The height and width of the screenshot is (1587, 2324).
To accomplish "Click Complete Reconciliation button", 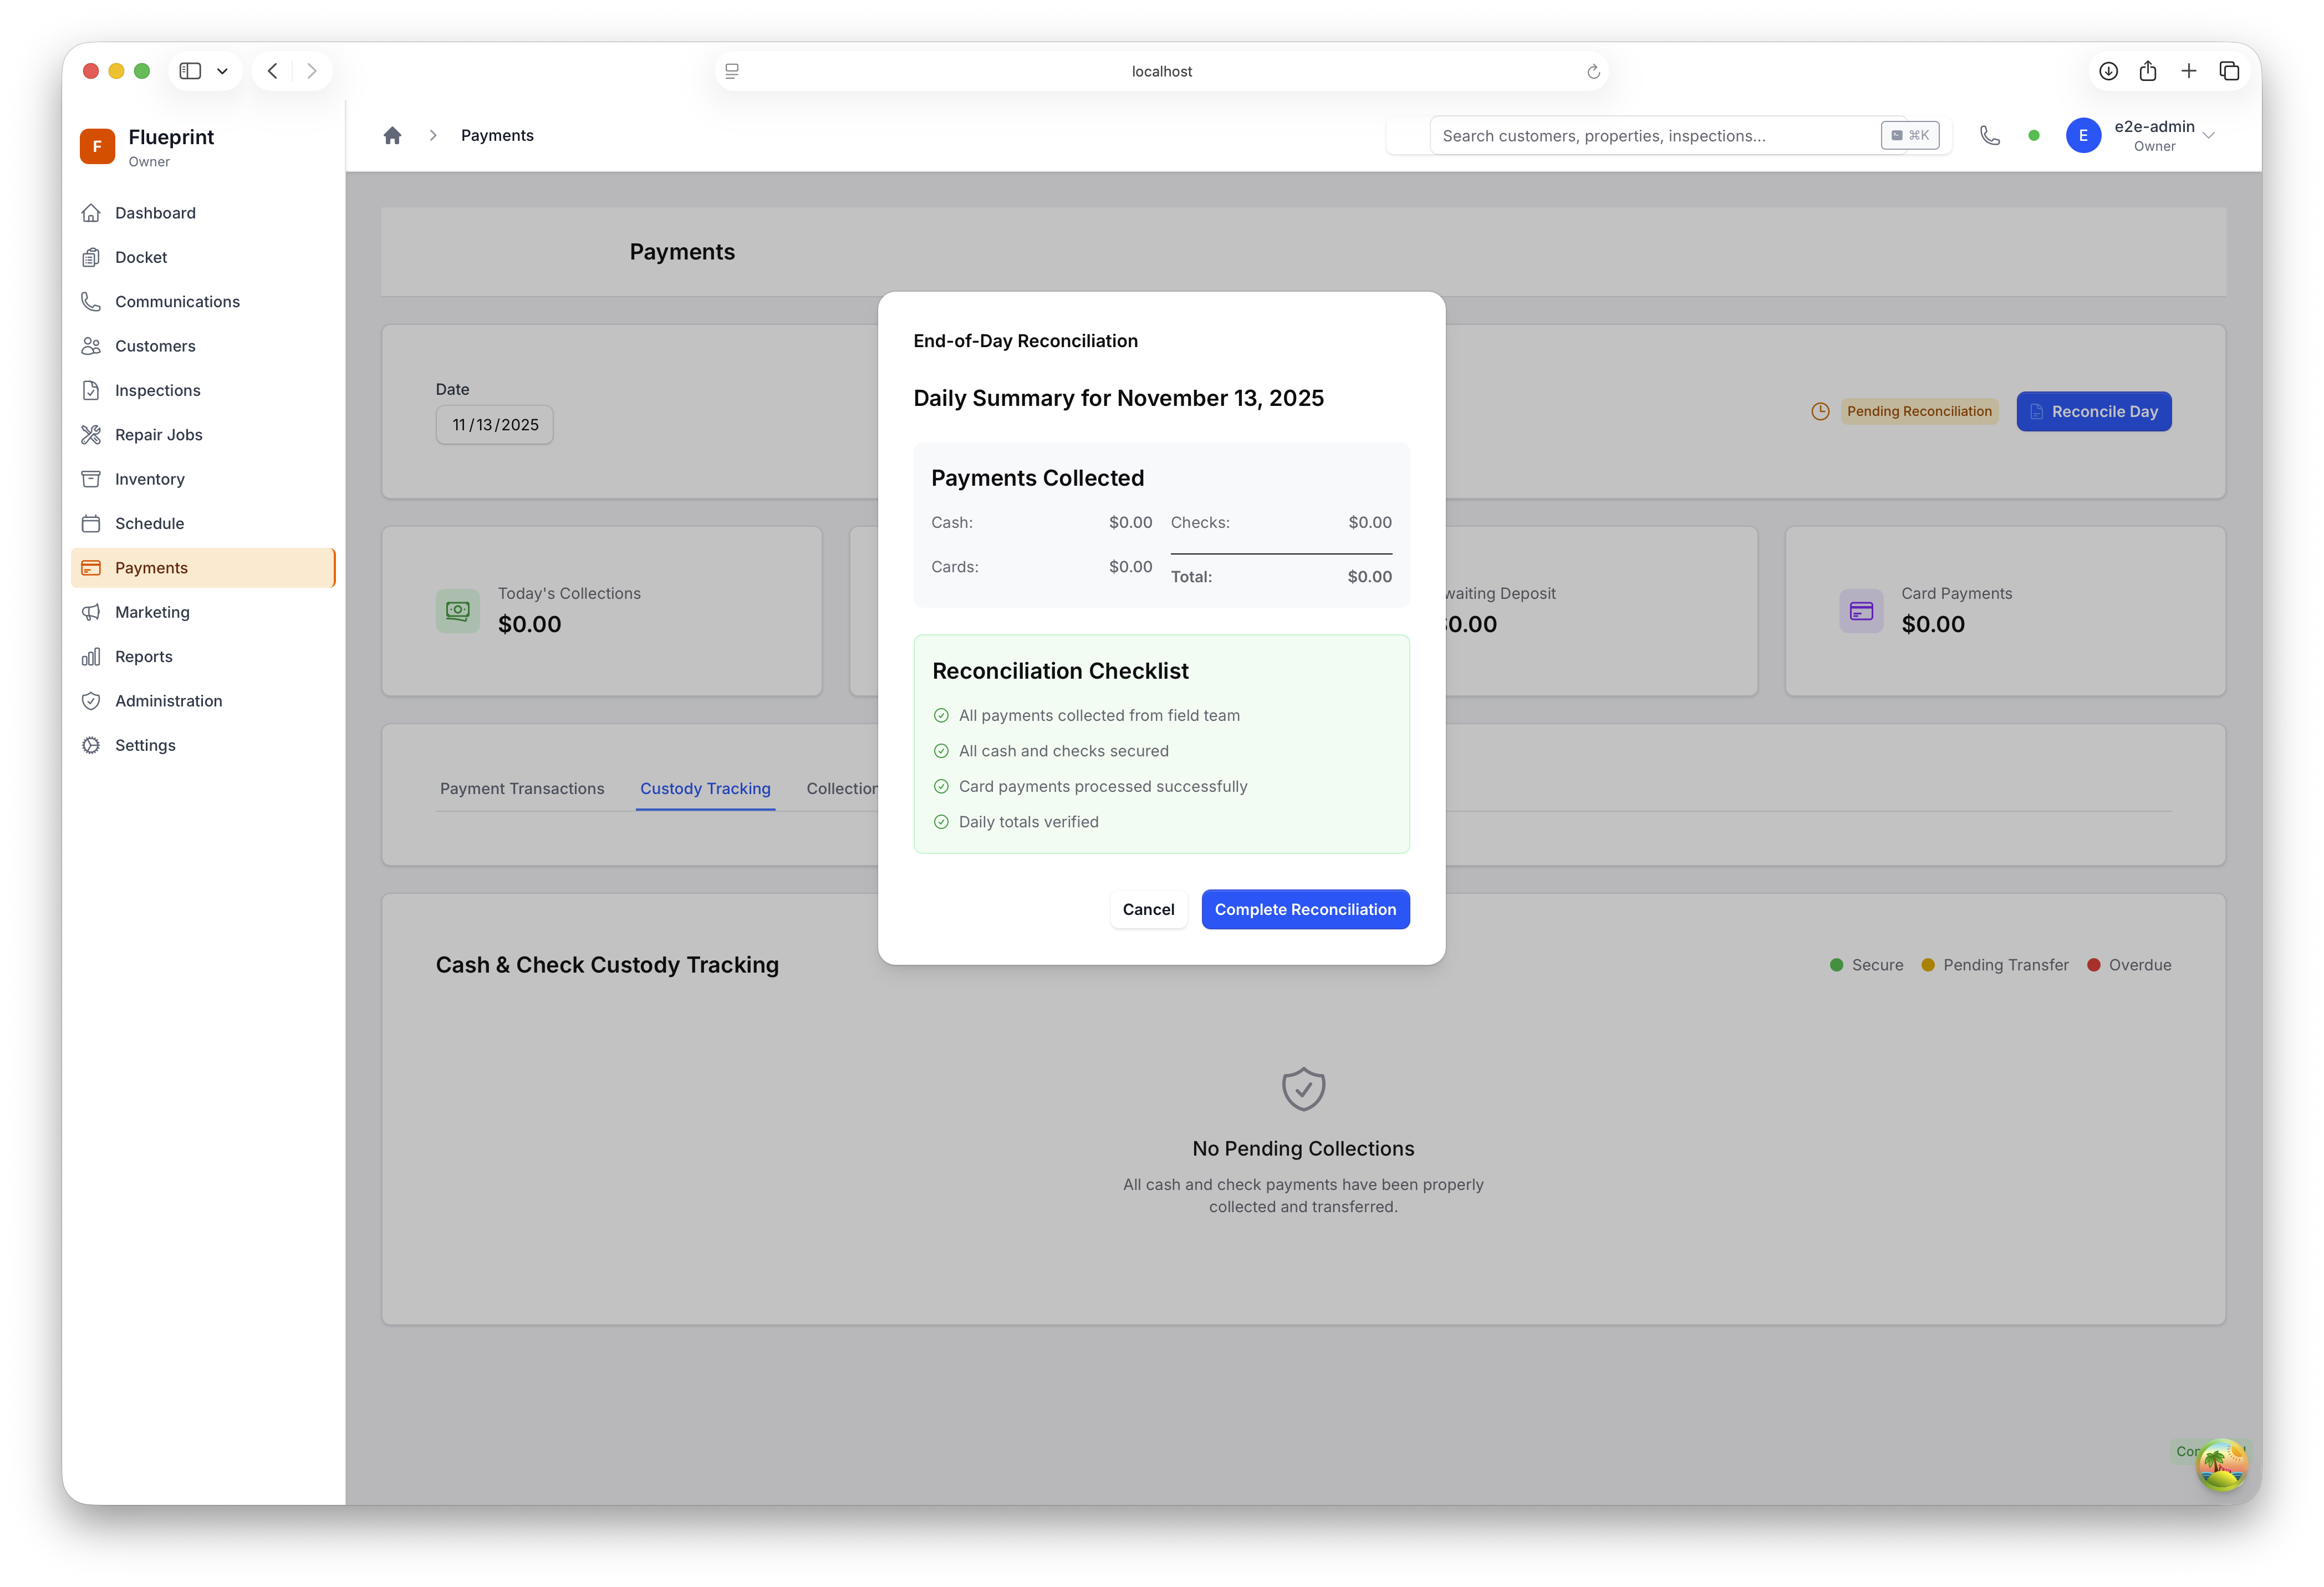I will tap(1305, 909).
